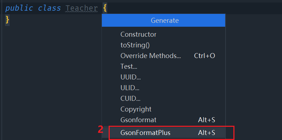Select Constructor from the Generate menu
Screen dimensions: 282x140
click(163, 35)
